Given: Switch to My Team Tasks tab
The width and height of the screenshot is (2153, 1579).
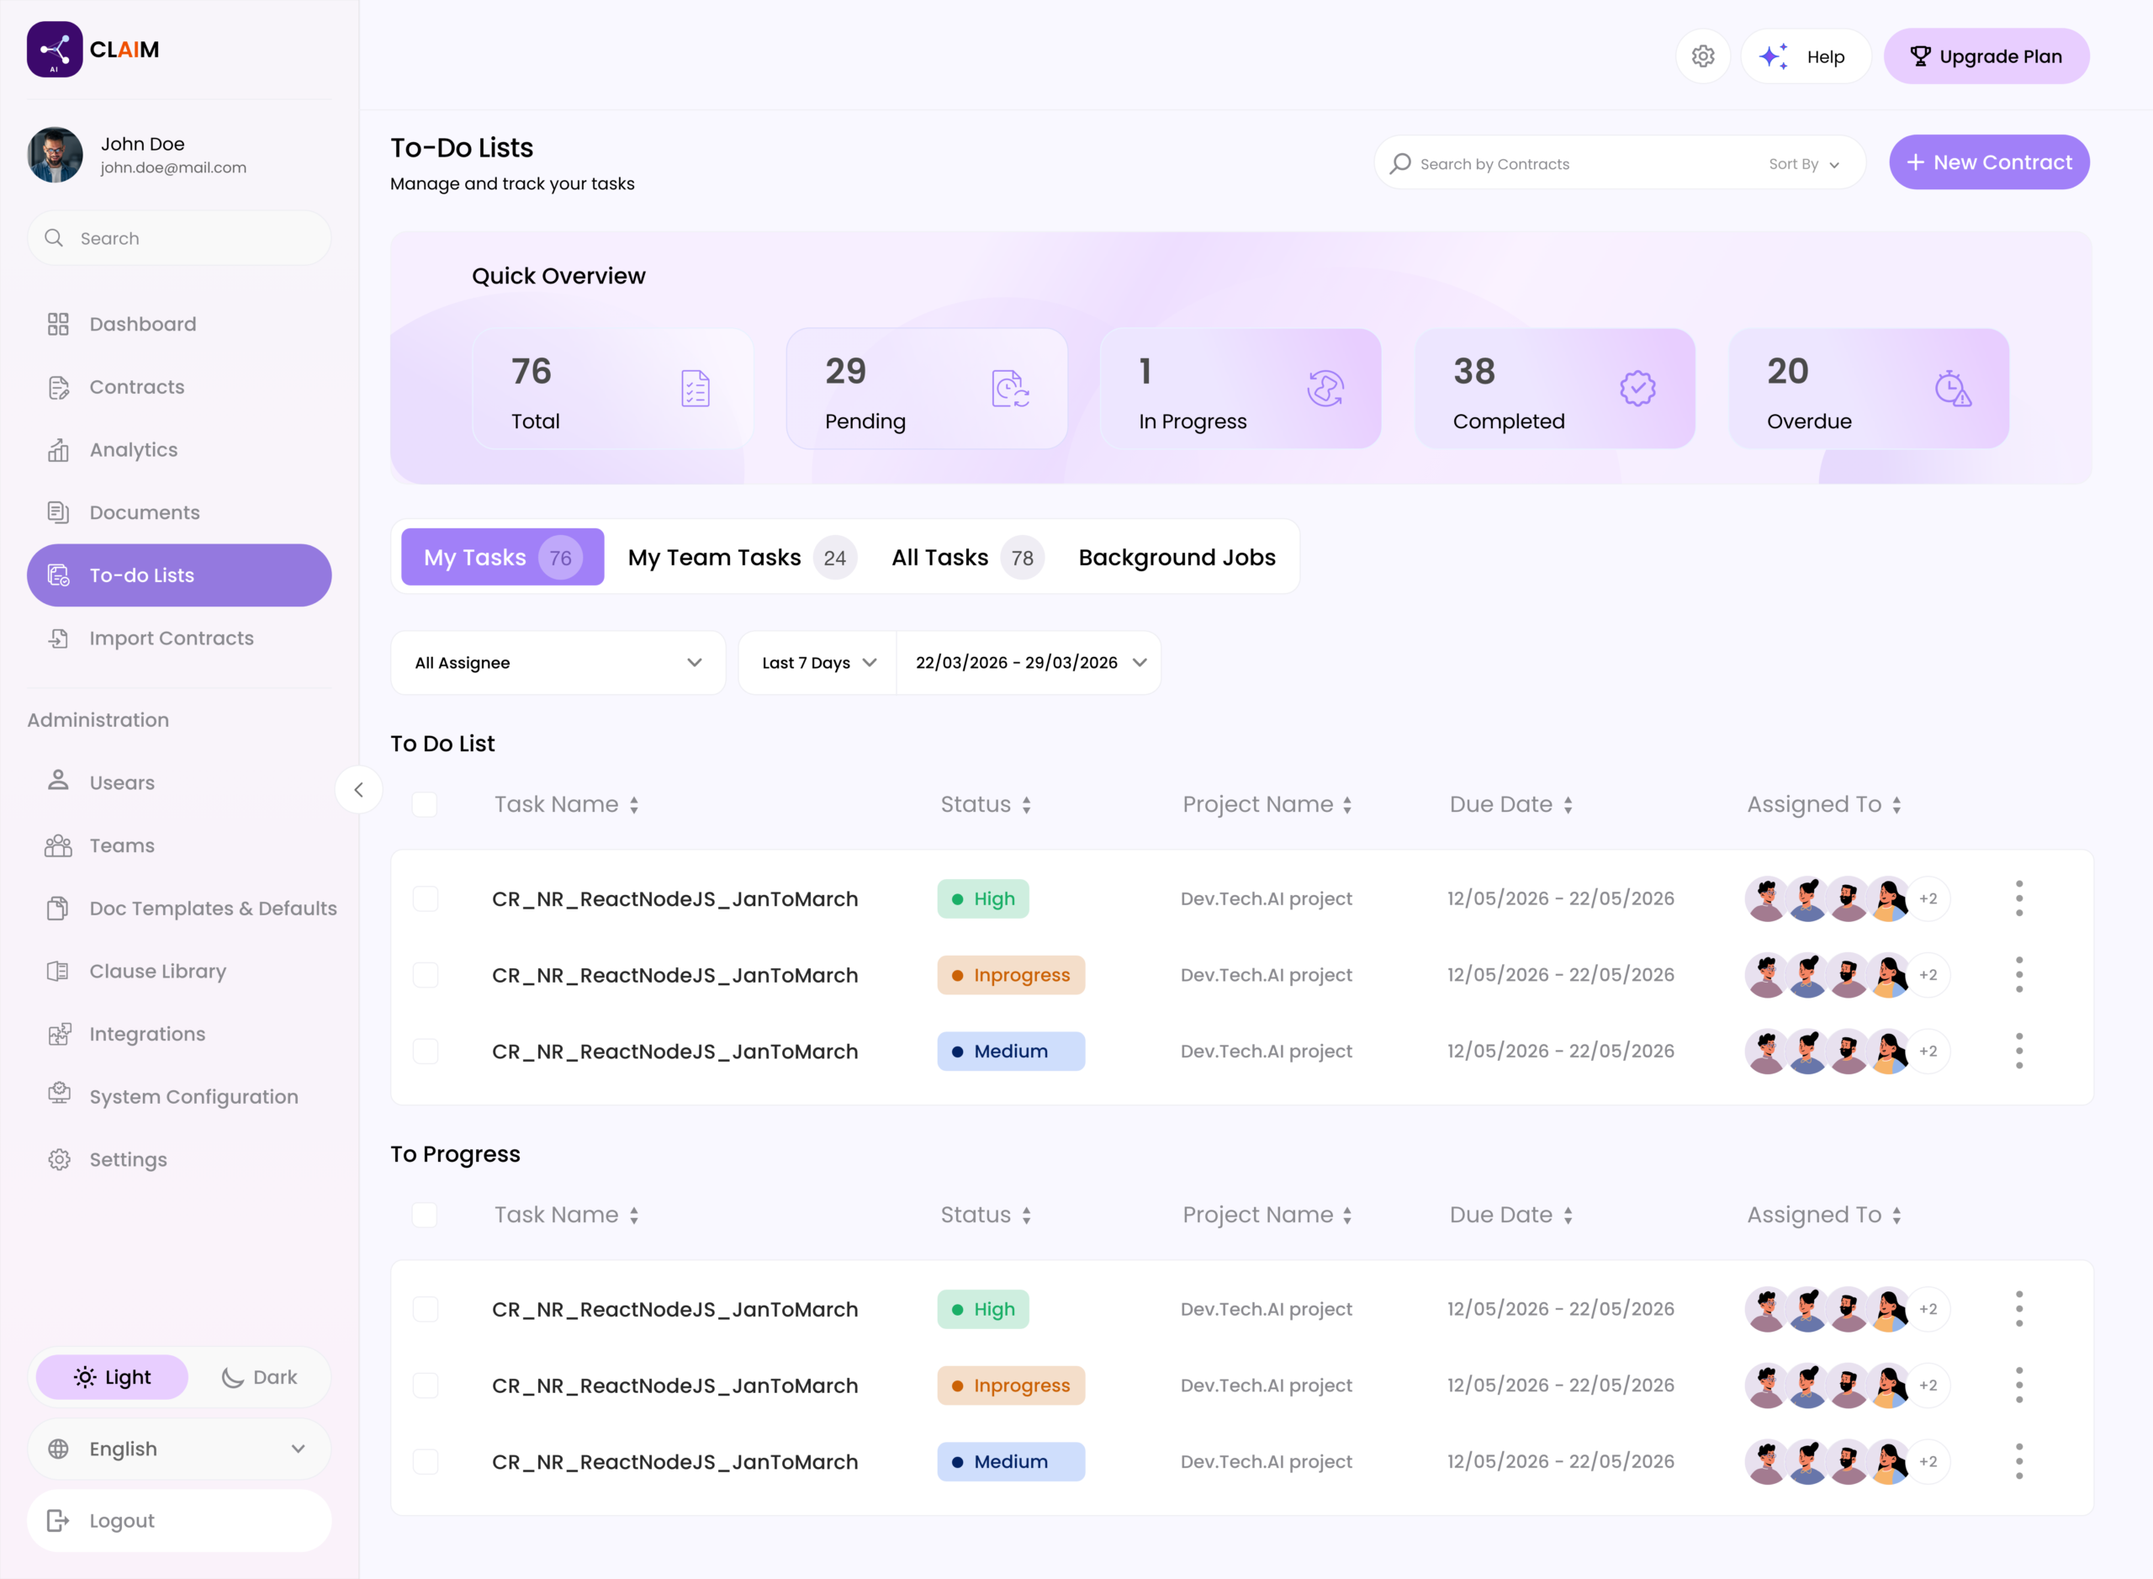Looking at the screenshot, I should (x=743, y=557).
